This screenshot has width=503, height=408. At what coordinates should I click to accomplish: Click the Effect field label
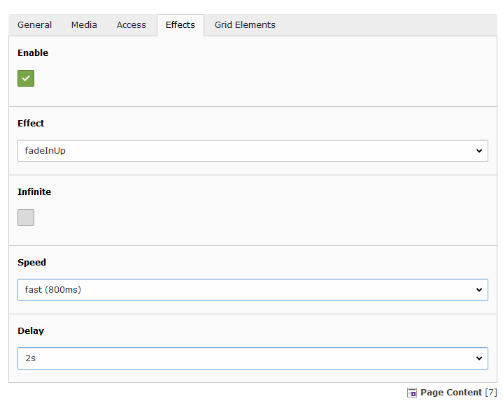(31, 123)
